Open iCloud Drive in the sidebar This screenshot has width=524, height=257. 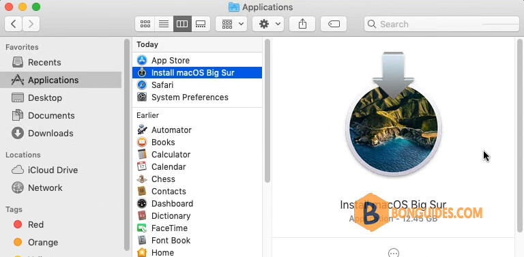coord(61,170)
